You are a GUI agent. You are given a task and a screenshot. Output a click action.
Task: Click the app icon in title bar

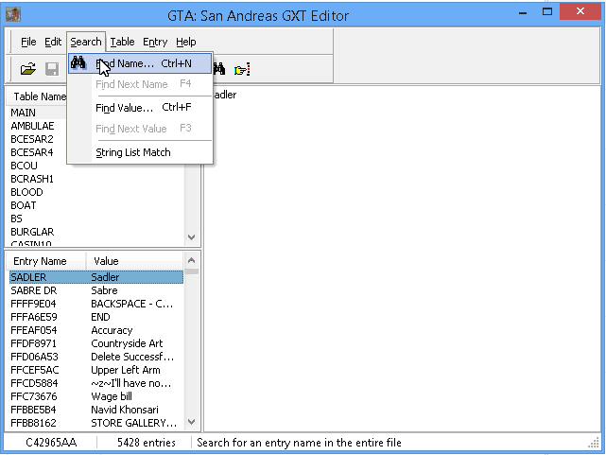(13, 15)
